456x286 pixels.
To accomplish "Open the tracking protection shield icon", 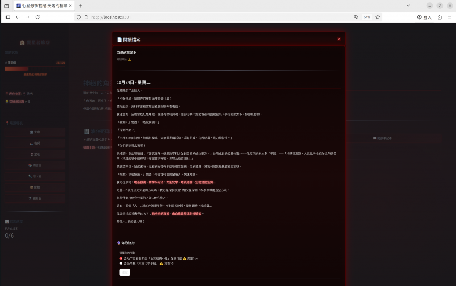I will [79, 17].
